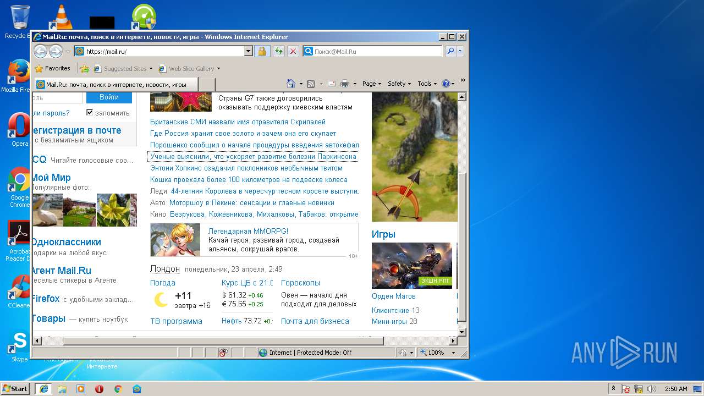Image resolution: width=704 pixels, height=396 pixels.
Task: Launch Opera from the taskbar
Action: click(100, 389)
